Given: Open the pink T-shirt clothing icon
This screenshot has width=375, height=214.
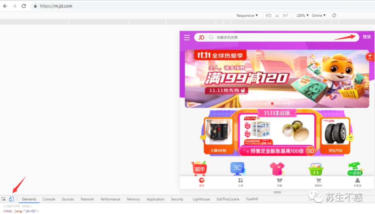Looking at the screenshot, I should coord(277,169).
